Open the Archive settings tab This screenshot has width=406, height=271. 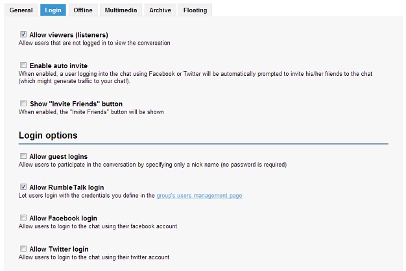[160, 10]
